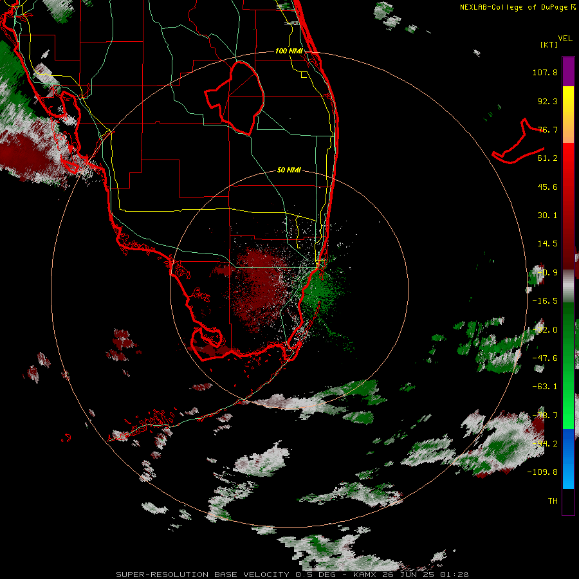Click the 100 NMI range ring label
Screen dimensions: 579x579
tap(289, 51)
